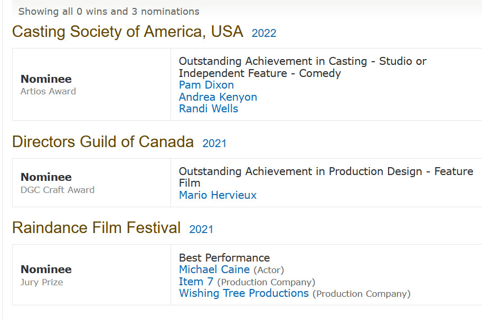This screenshot has width=482, height=319.
Task: Click the Best Performance category text
Action: point(224,258)
